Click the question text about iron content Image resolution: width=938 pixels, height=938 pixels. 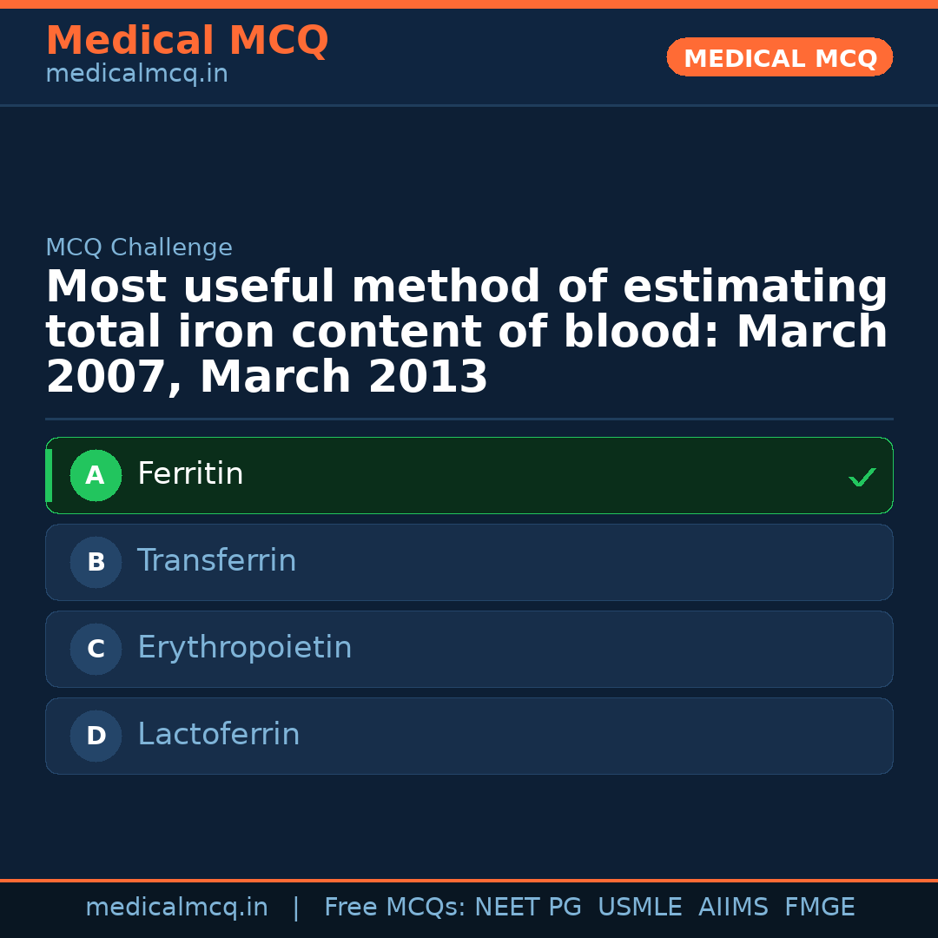pyautogui.click(x=466, y=332)
